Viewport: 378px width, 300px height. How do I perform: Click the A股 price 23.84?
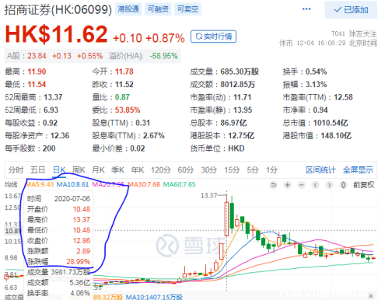point(37,56)
